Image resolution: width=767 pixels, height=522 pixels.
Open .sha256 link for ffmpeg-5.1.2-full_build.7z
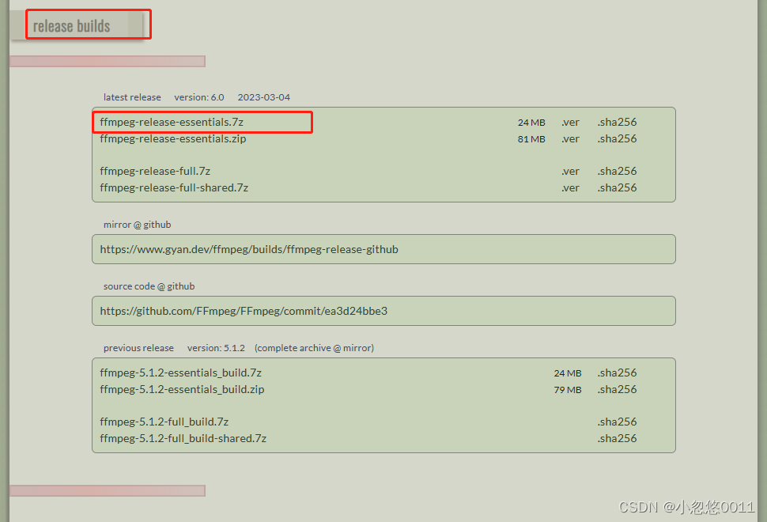tap(617, 422)
